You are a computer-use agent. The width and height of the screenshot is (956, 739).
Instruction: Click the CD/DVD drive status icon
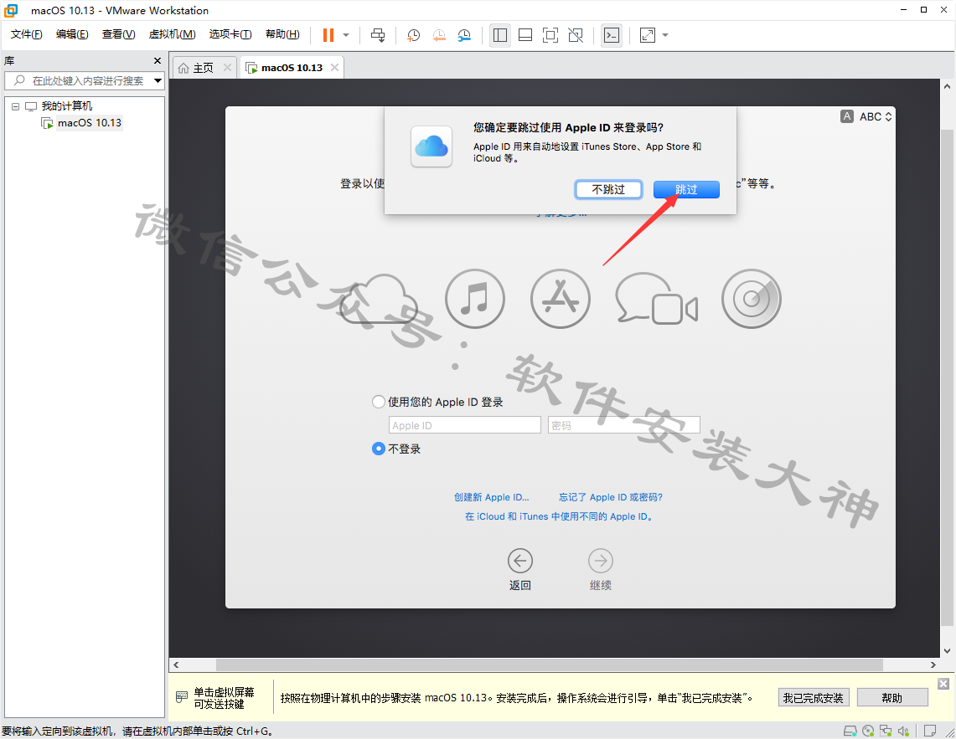pos(868,731)
